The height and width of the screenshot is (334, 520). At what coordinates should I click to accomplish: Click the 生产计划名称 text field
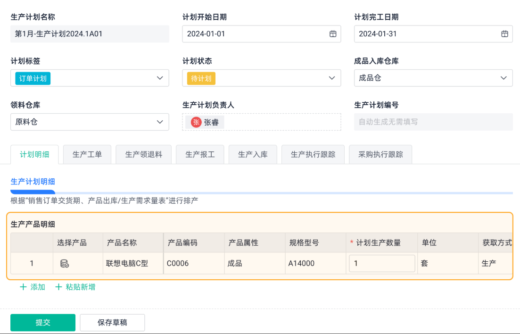(90, 34)
